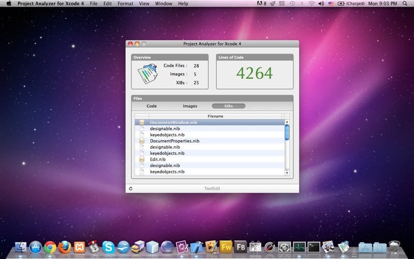Open the Edit menu
This screenshot has height=259, width=414.
108,4
